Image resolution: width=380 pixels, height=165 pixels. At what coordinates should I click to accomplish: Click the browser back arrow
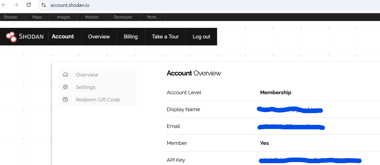coord(4,5)
